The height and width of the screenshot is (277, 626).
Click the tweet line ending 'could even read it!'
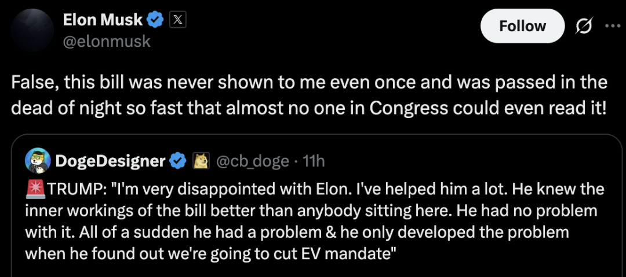[x=308, y=108]
